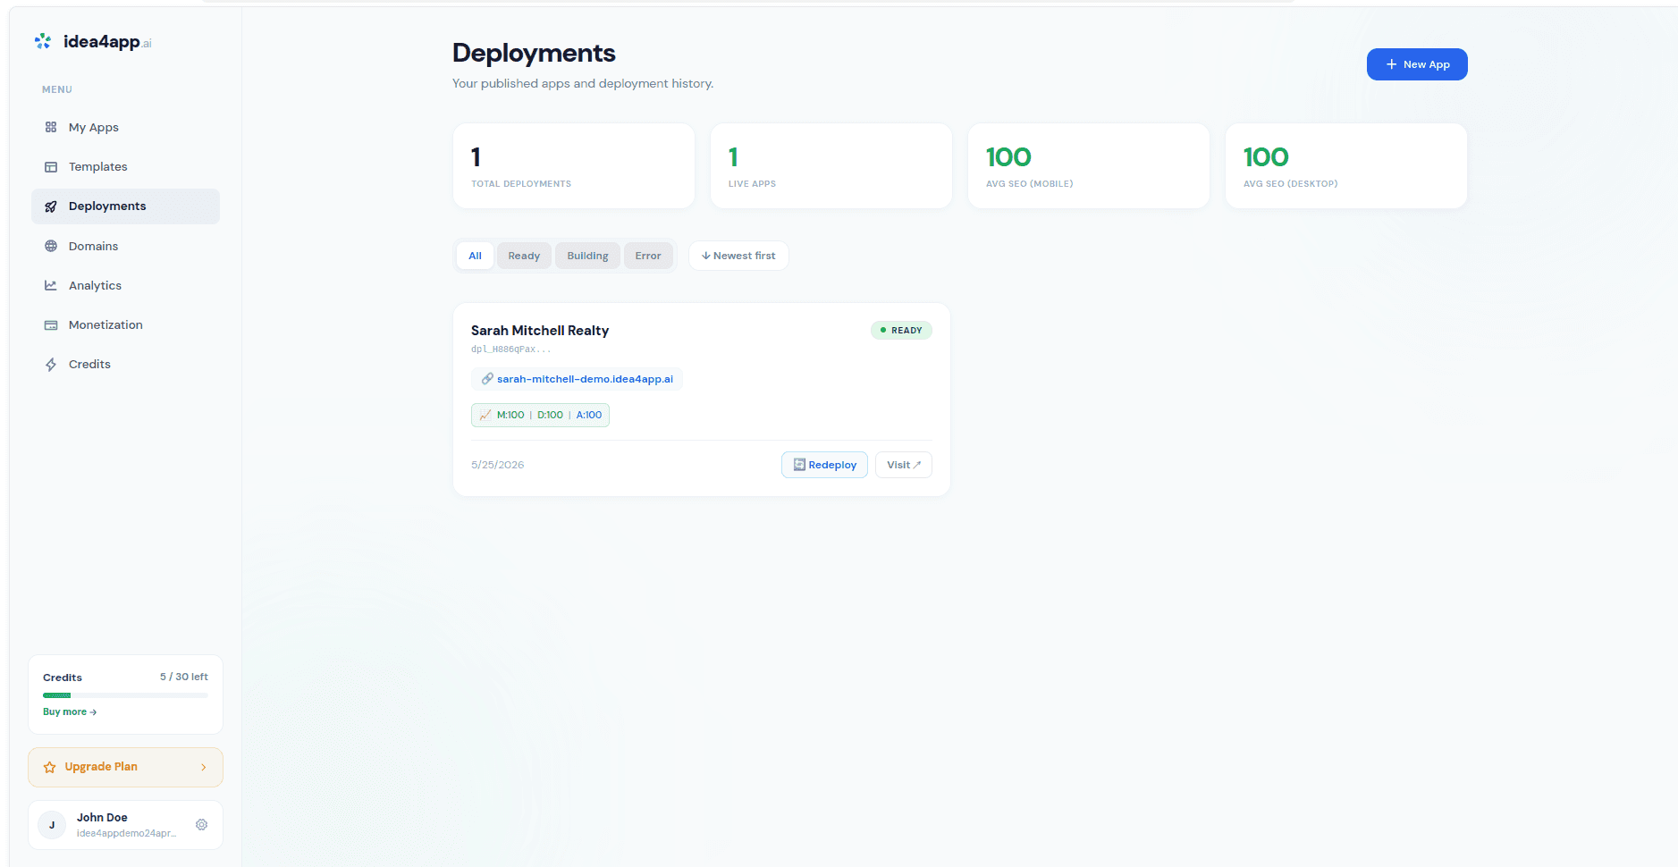
Task: Open settings via gear icon by John Doe
Action: pyautogui.click(x=201, y=825)
